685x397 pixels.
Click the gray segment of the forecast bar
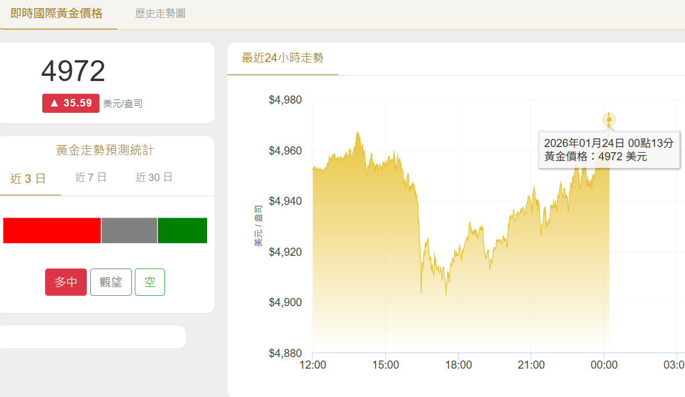129,230
